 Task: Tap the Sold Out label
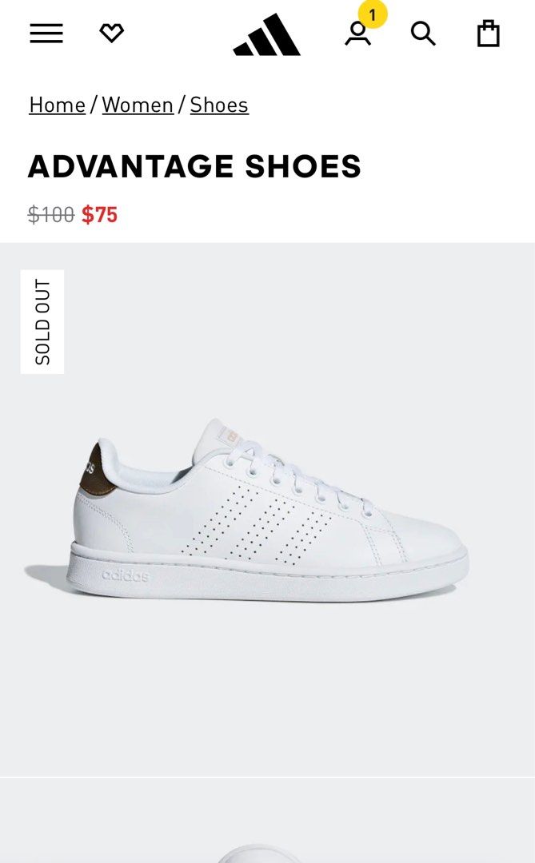coord(42,322)
